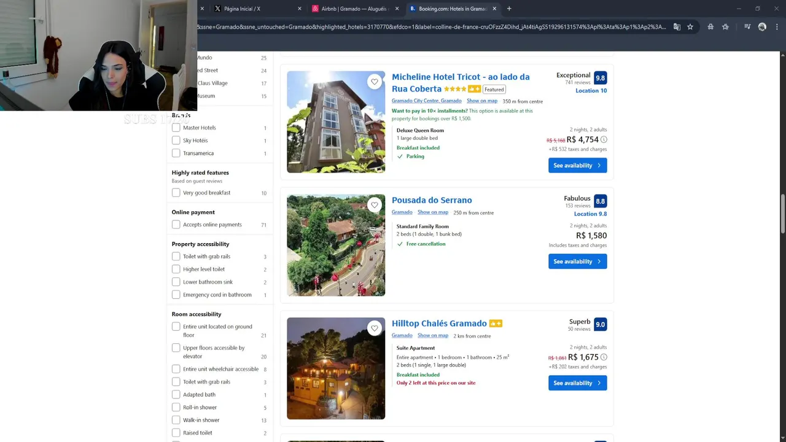The height and width of the screenshot is (442, 786).
Task: Click the 'Featured' tag on Micheline Hotel
Action: [x=494, y=90]
